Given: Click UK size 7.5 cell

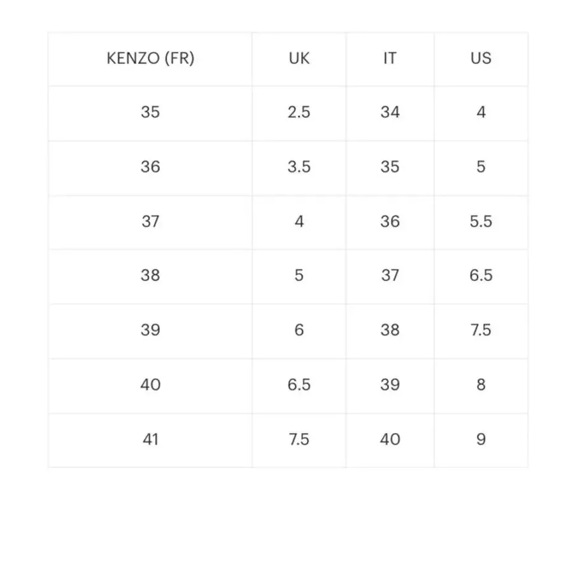Looking at the screenshot, I should point(299,439).
